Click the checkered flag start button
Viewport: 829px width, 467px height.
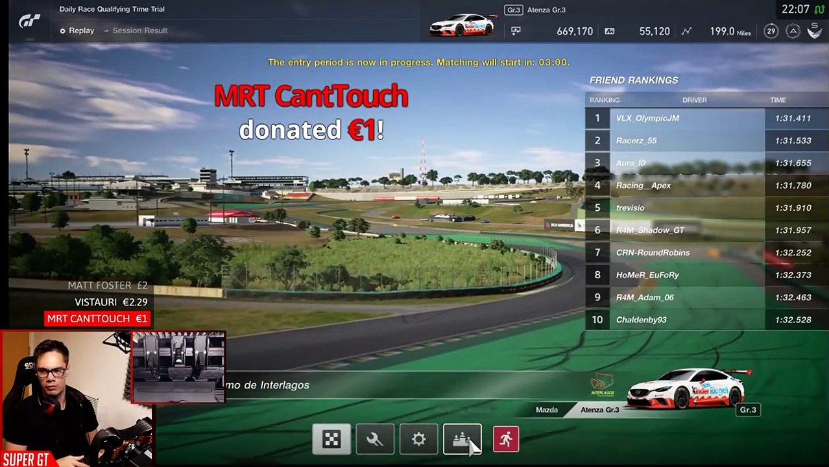(331, 440)
